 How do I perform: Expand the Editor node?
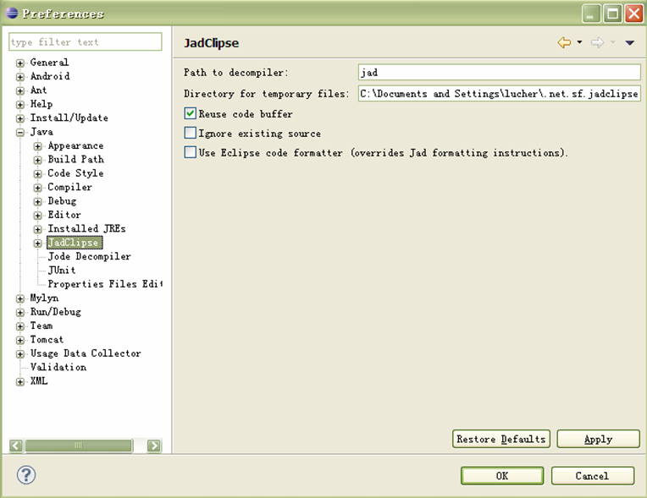click(x=37, y=216)
